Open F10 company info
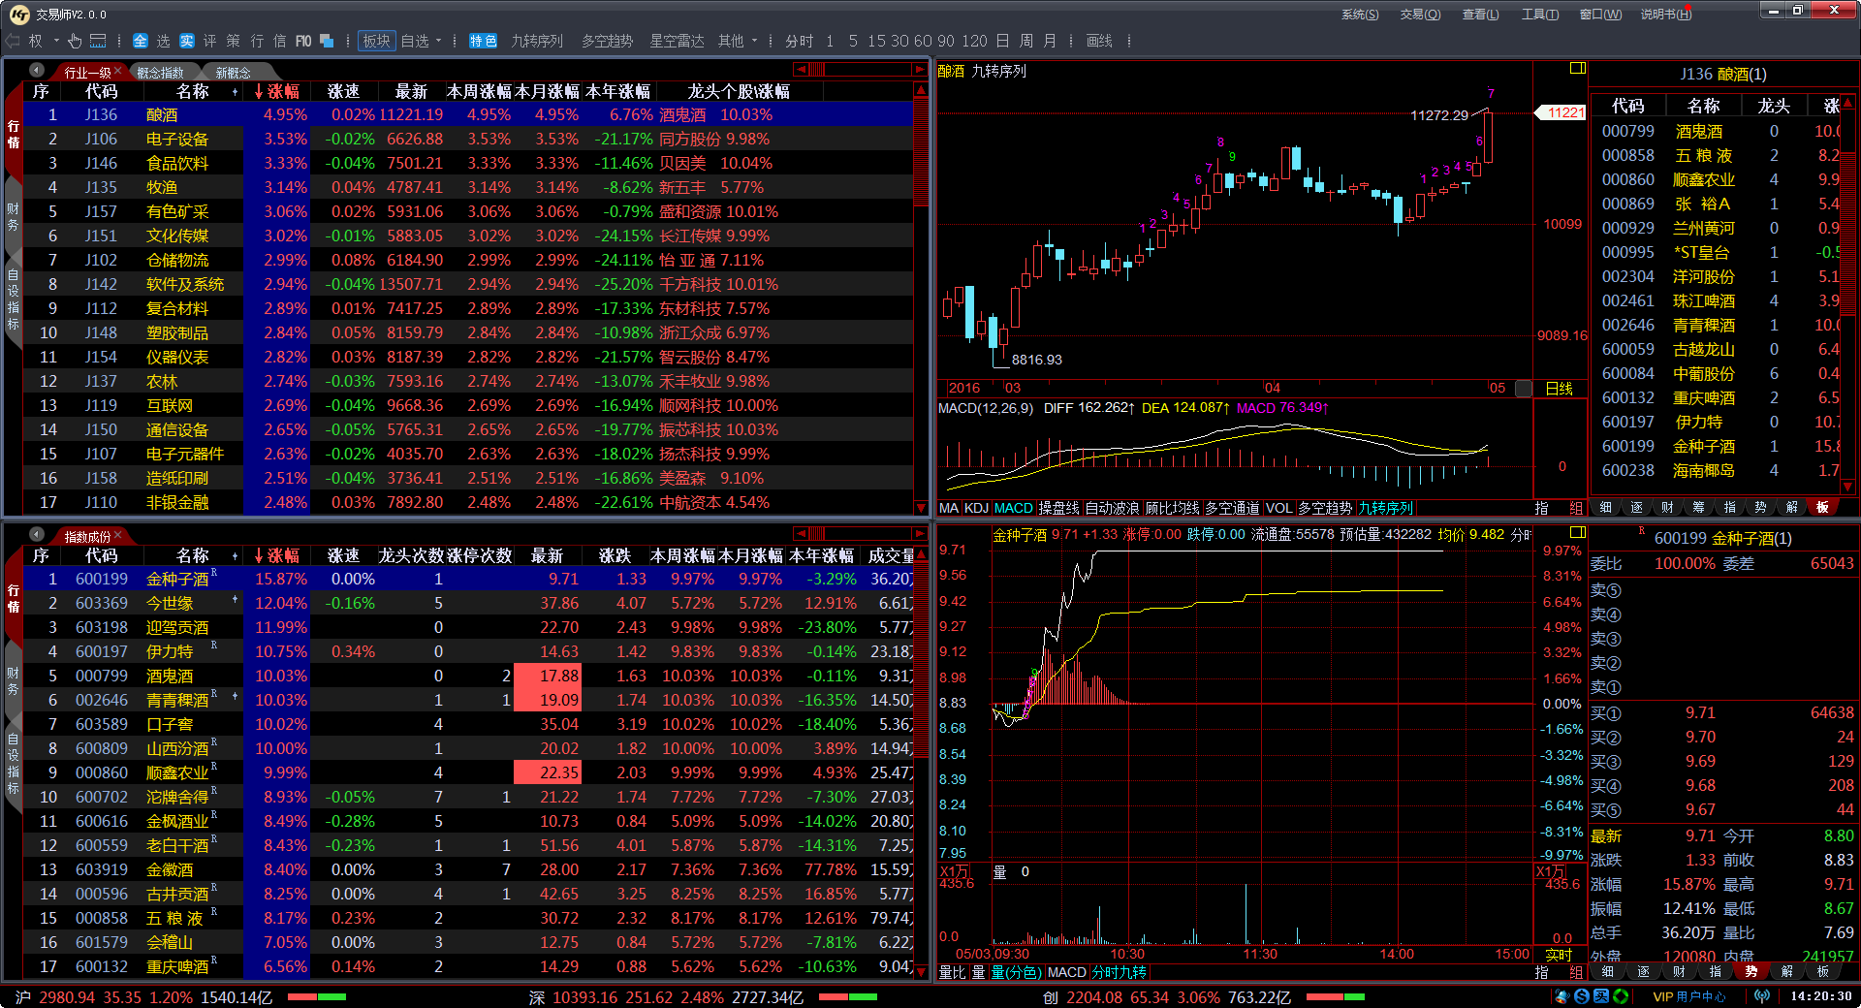 click(x=303, y=41)
